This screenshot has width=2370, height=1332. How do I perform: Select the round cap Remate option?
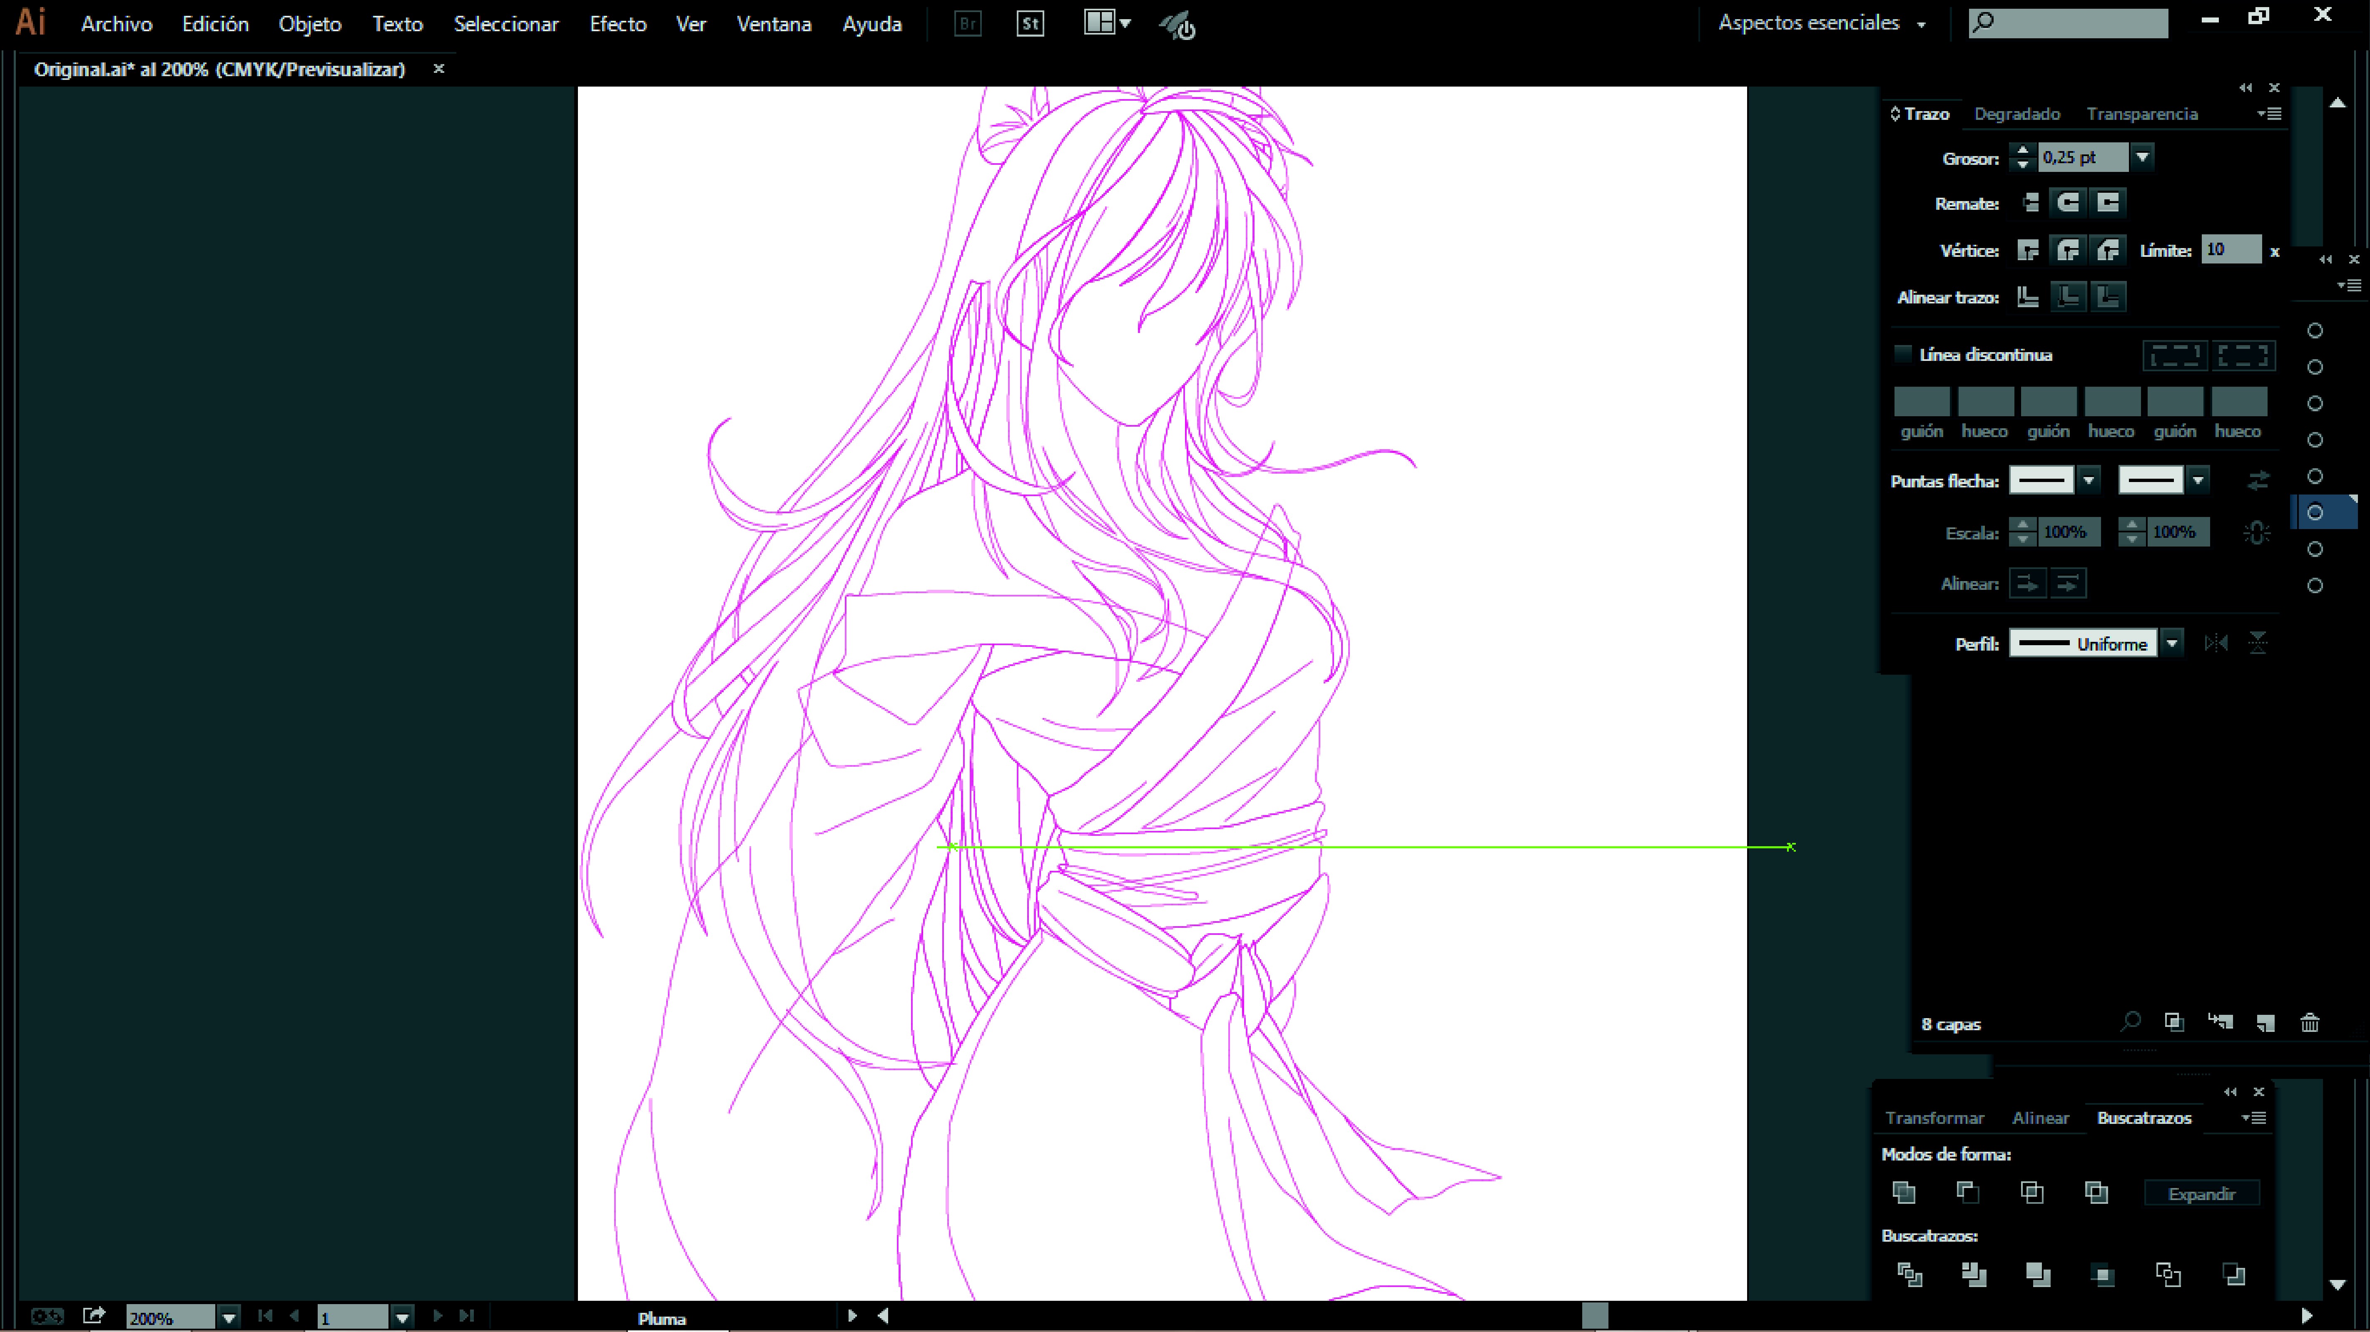point(2068,202)
